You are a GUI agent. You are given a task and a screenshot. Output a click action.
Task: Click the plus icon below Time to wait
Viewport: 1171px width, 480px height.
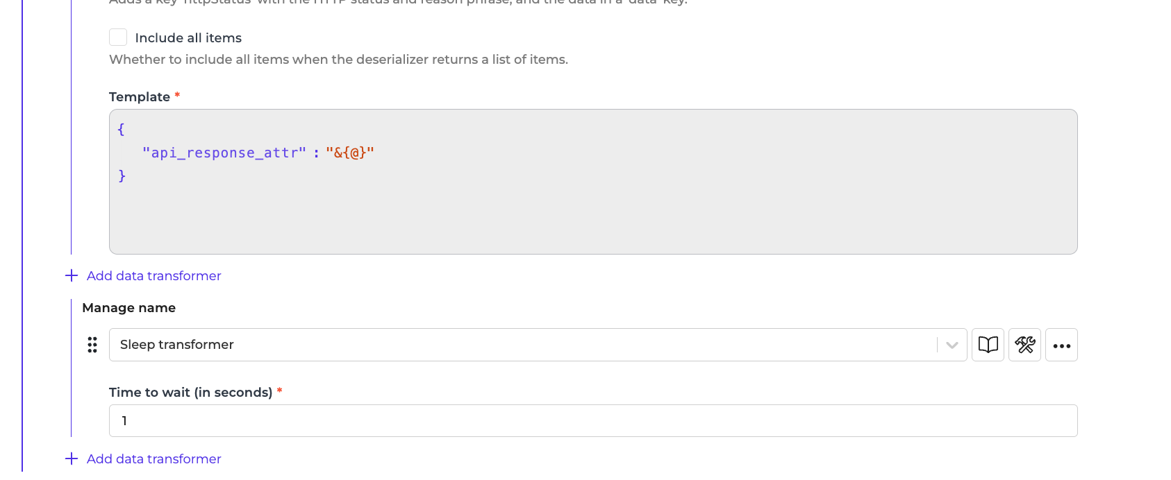(72, 459)
